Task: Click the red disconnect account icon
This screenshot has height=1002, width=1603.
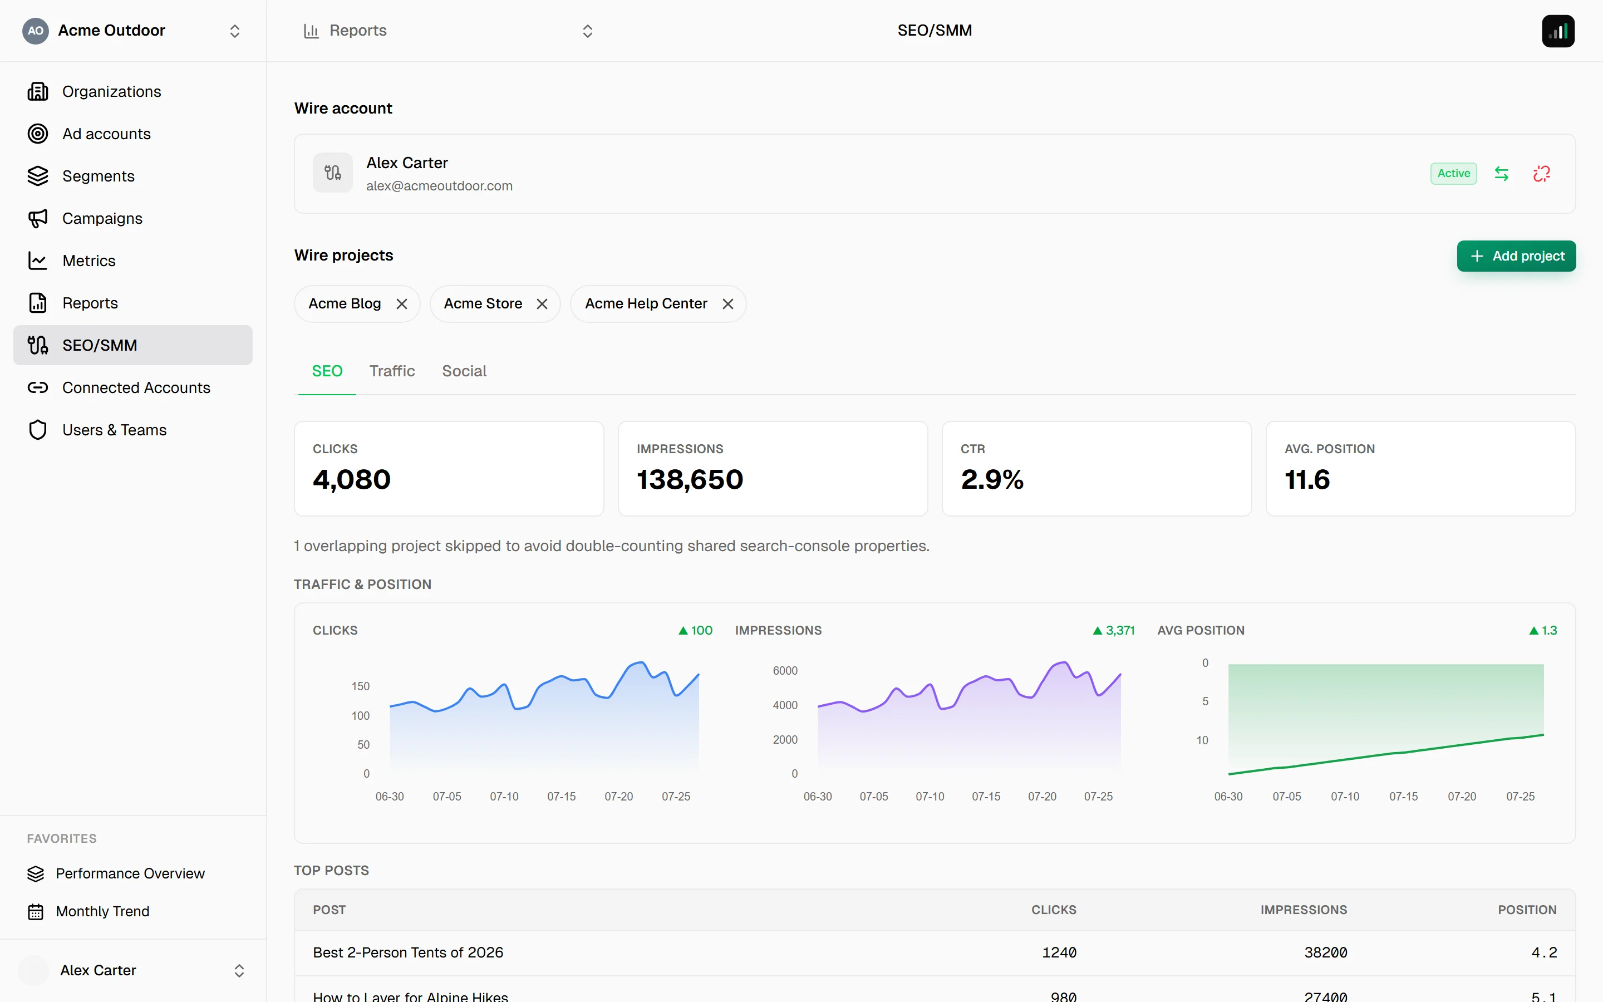Action: click(1541, 174)
